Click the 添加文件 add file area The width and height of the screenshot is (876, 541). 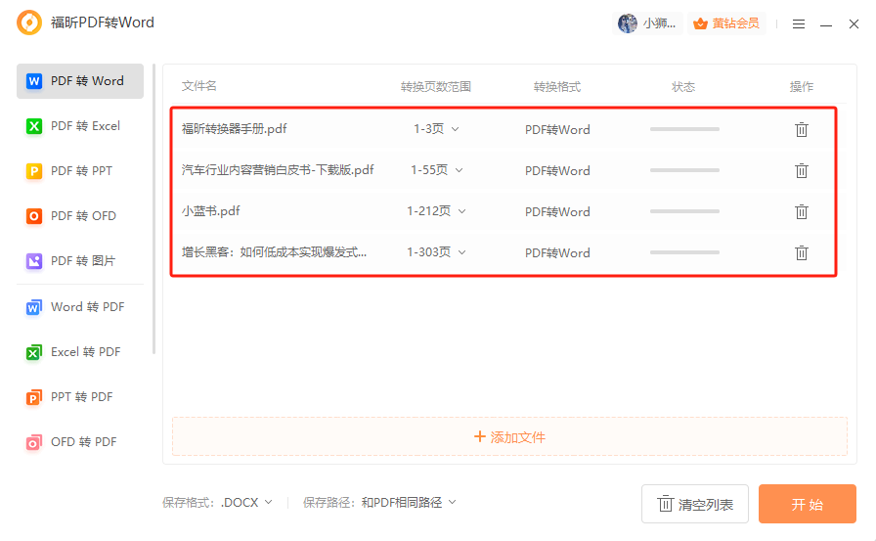click(509, 437)
